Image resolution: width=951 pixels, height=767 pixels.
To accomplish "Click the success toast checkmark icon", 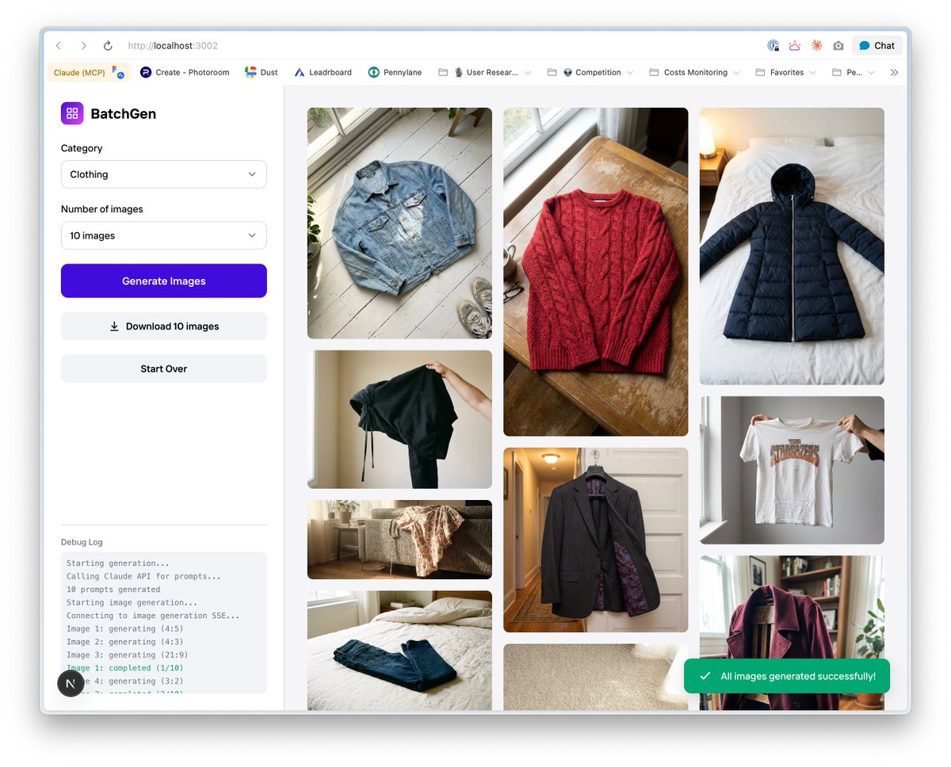I will [x=705, y=676].
